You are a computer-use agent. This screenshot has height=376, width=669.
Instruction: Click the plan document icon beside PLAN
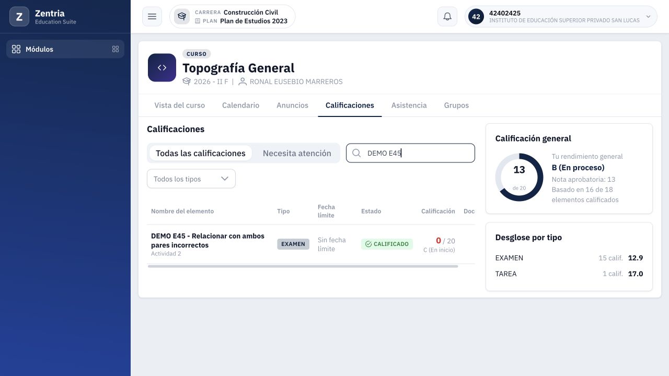coord(198,21)
